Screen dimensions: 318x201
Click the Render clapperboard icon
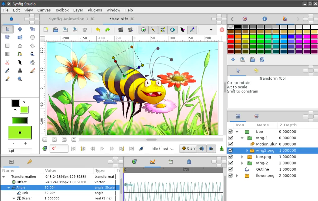coord(120,30)
